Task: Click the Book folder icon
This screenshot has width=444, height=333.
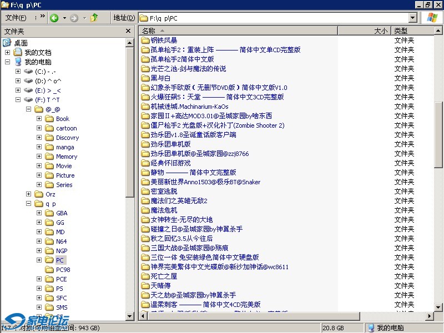Action: 49,119
